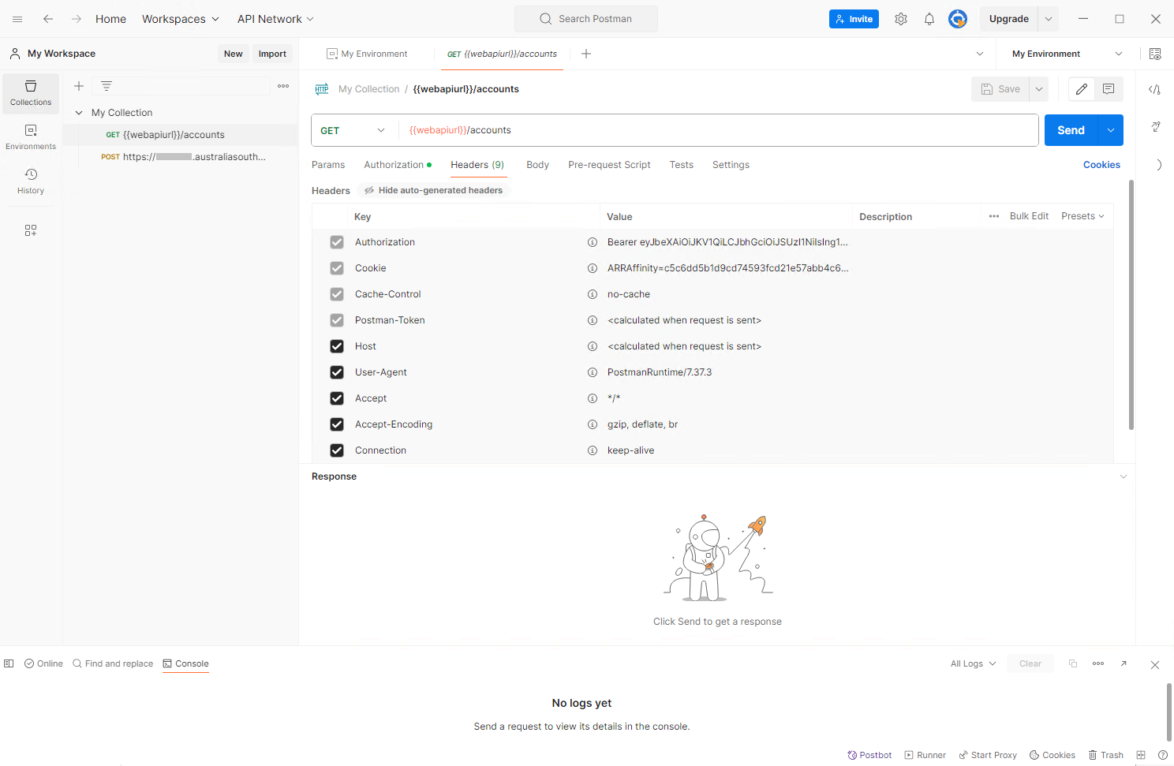Click the pencil edit icon
The width and height of the screenshot is (1174, 766).
[1082, 89]
